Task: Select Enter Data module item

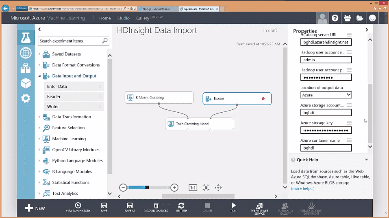Action: (x=74, y=86)
